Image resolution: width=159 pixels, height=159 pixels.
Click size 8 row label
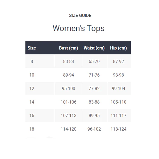32,61
